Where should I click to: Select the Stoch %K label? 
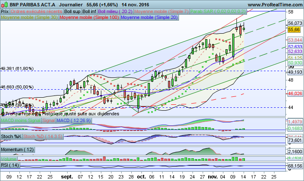pyautogui.click(x=11, y=136)
